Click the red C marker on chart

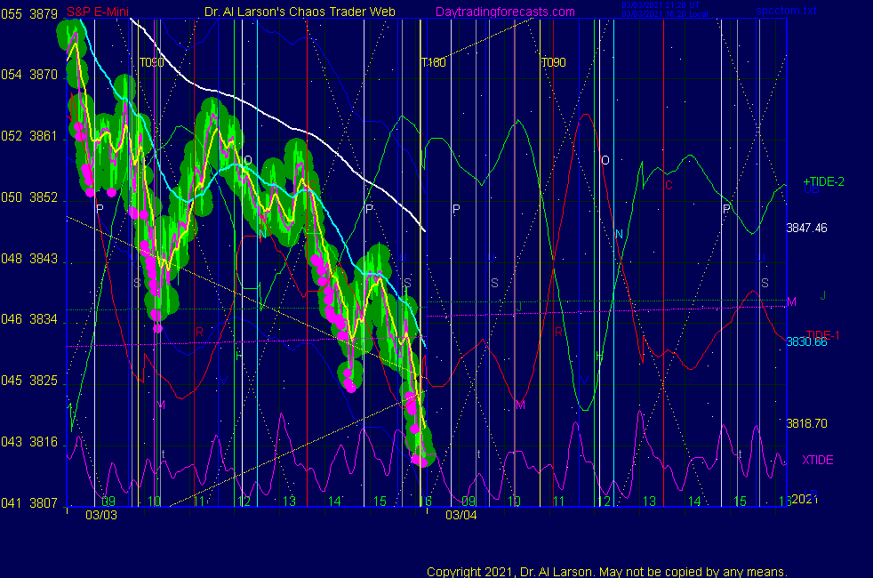[x=669, y=185]
